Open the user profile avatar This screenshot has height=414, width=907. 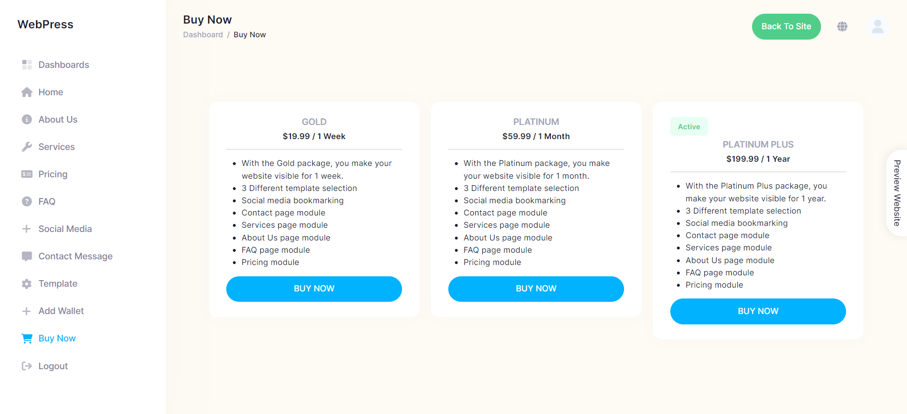click(877, 26)
